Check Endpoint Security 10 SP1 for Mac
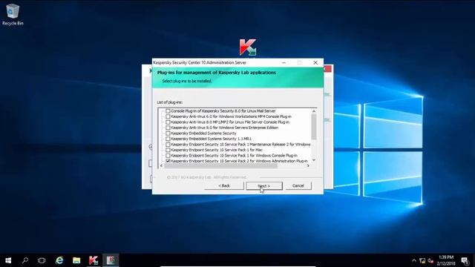The height and width of the screenshot is (267, 475). coord(168,150)
